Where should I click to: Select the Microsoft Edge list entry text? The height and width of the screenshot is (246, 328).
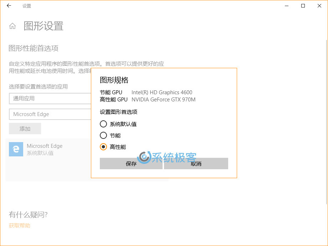[45, 146]
